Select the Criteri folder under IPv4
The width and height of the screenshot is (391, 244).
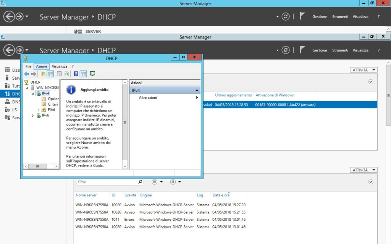tap(53, 104)
